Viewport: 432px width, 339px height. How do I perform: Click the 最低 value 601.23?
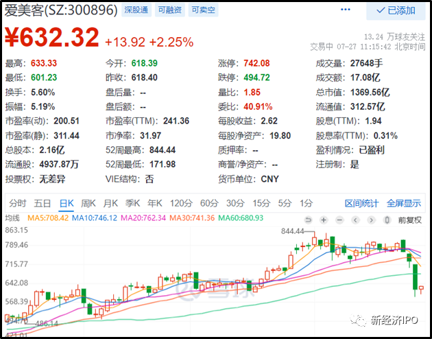43,78
